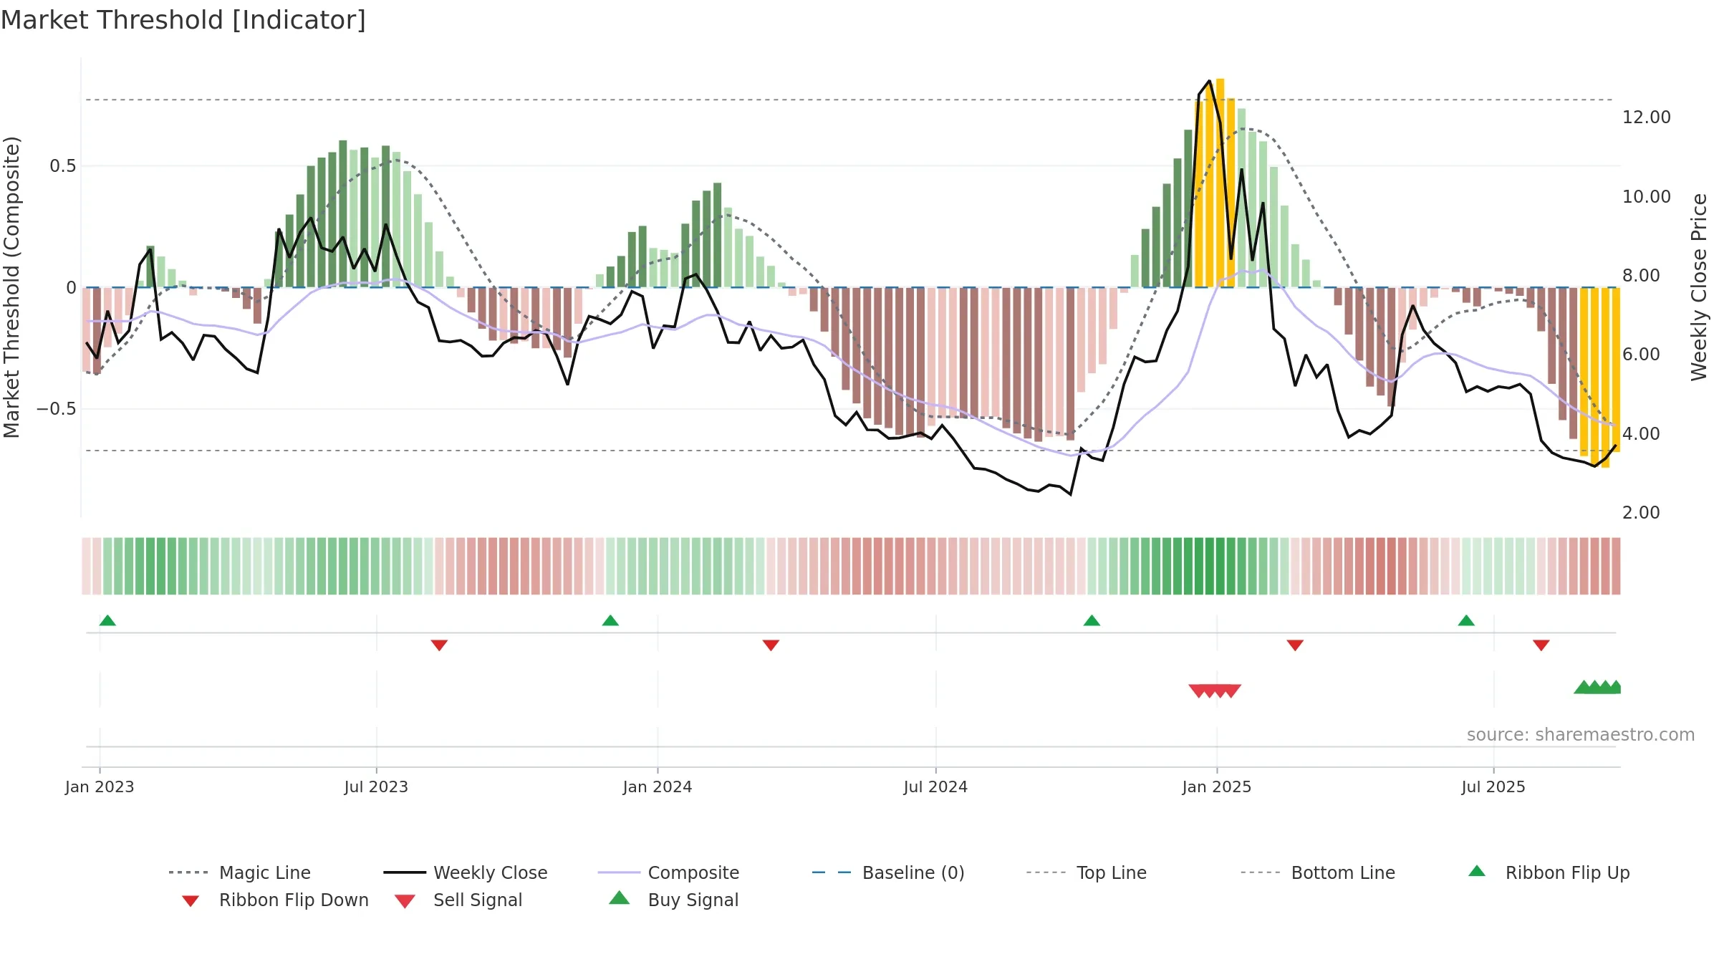1719x967 pixels.
Task: Click the red Ribbon Flip Down legend triangle
Action: 191,901
